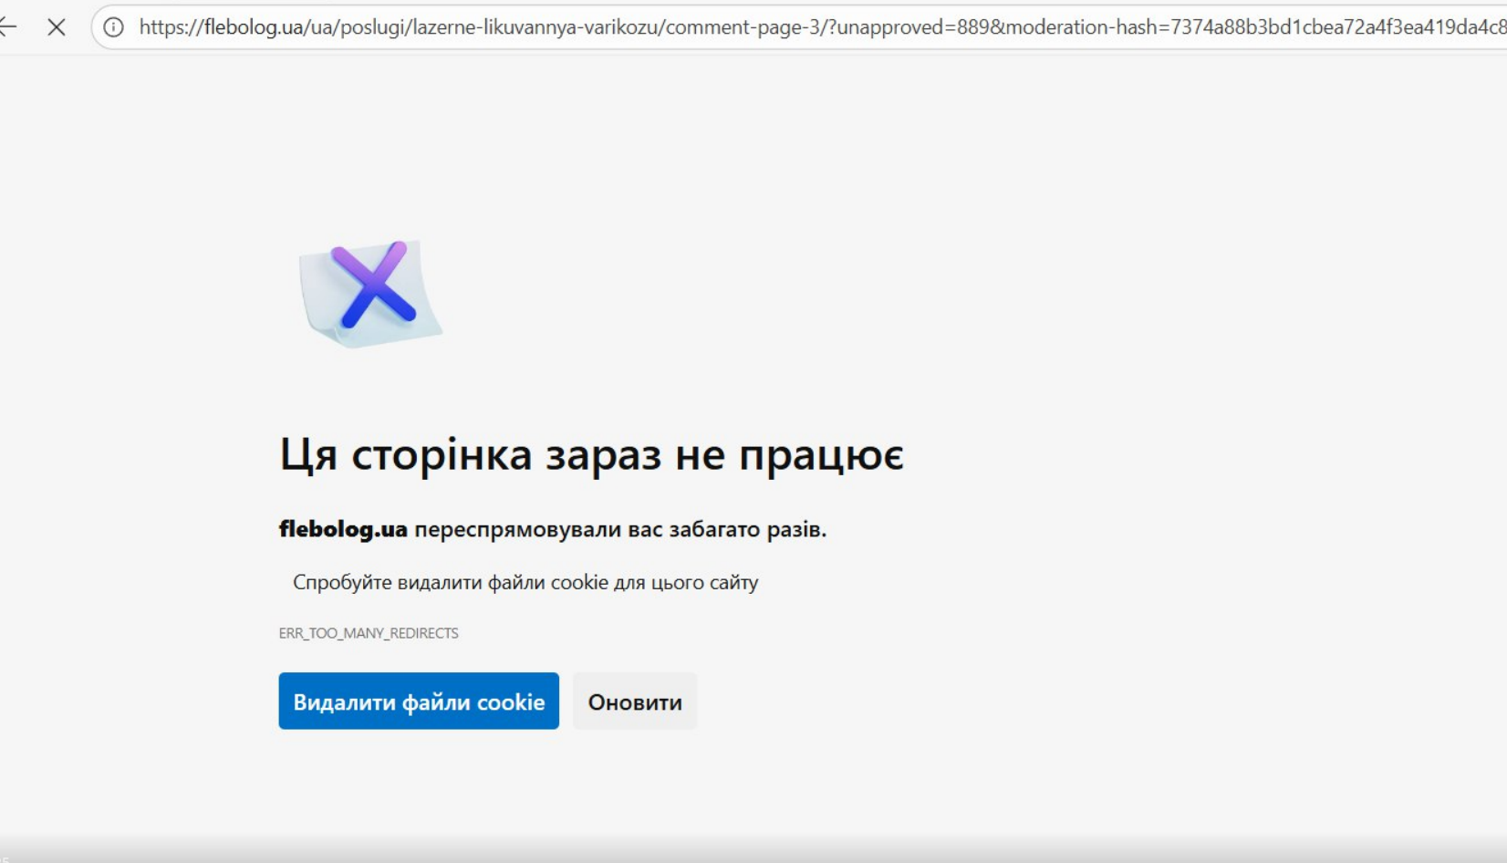
Task: Click the "Видалити файли cookie" button
Action: [419, 701]
